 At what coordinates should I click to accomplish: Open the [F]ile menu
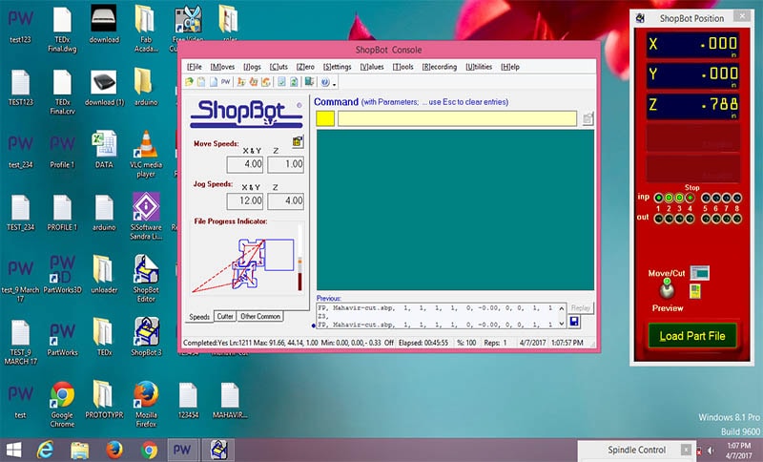click(195, 67)
